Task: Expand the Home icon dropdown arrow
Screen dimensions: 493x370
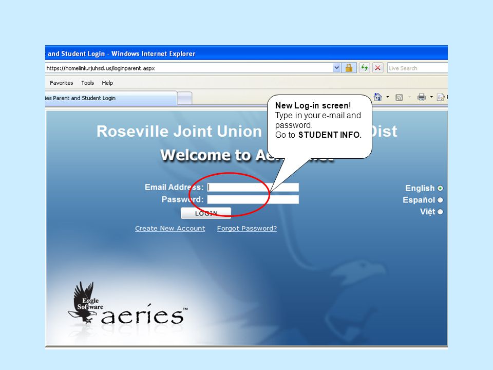Action: 388,97
